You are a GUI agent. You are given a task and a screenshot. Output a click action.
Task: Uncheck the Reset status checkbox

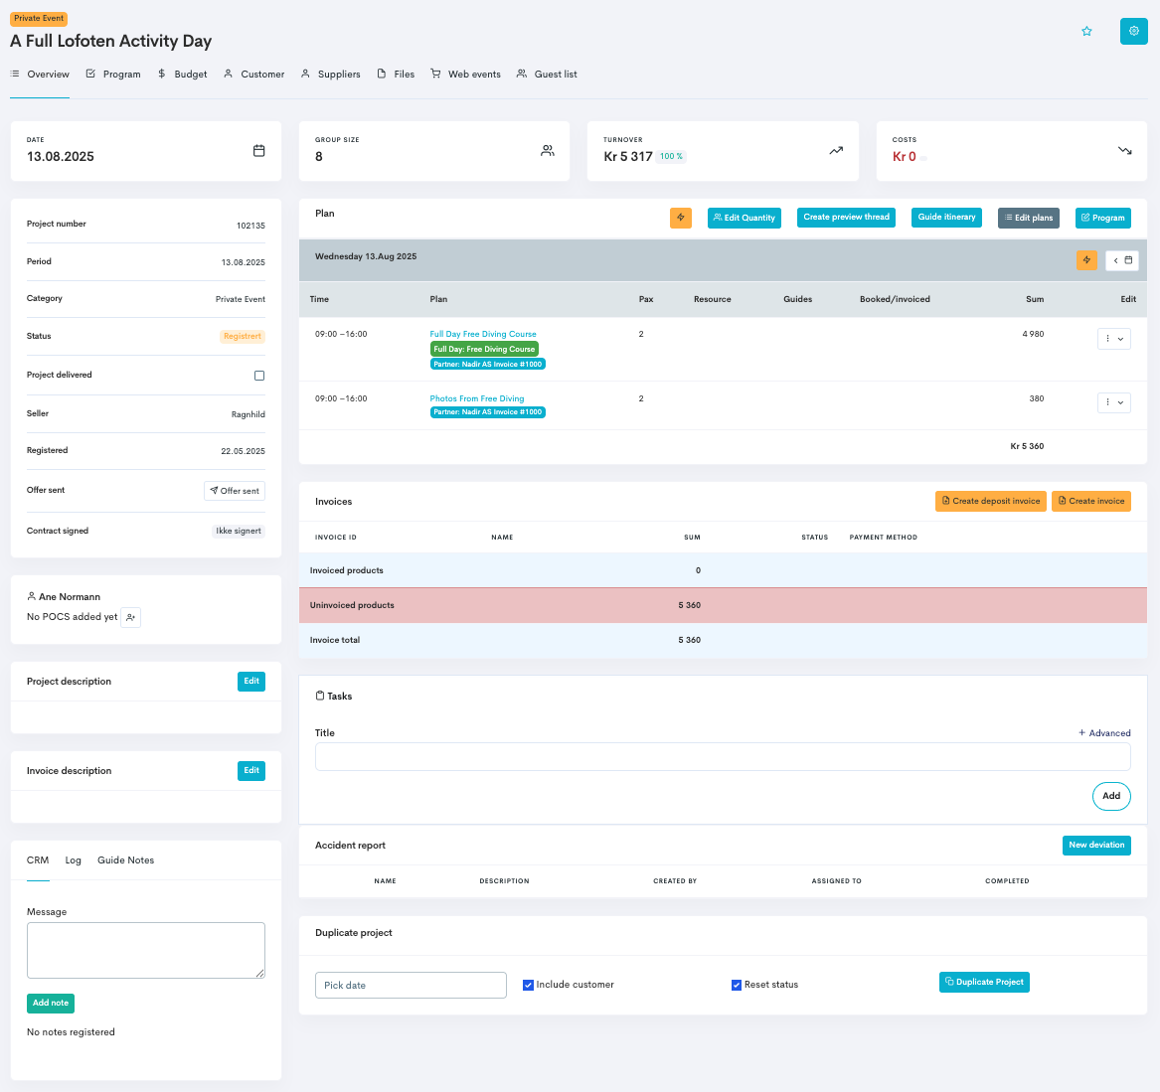(x=737, y=985)
